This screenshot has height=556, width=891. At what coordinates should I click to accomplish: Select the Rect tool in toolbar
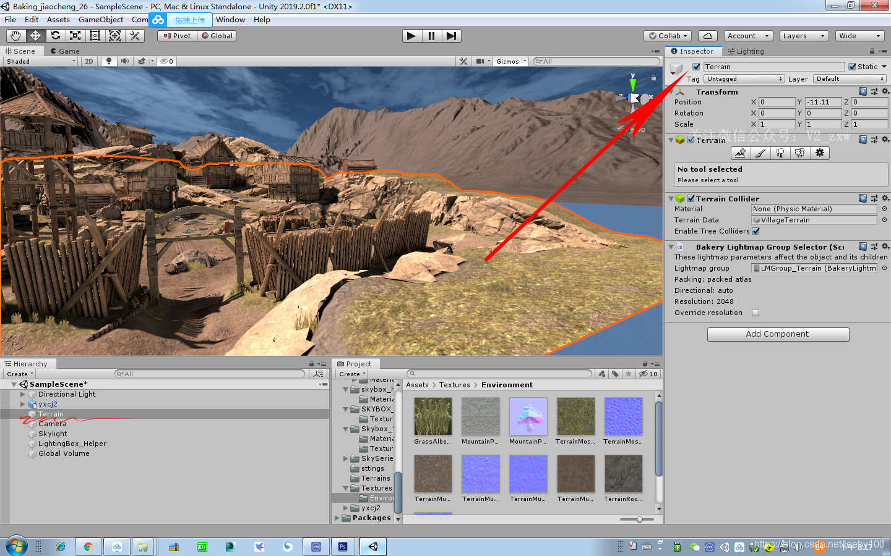coord(95,36)
